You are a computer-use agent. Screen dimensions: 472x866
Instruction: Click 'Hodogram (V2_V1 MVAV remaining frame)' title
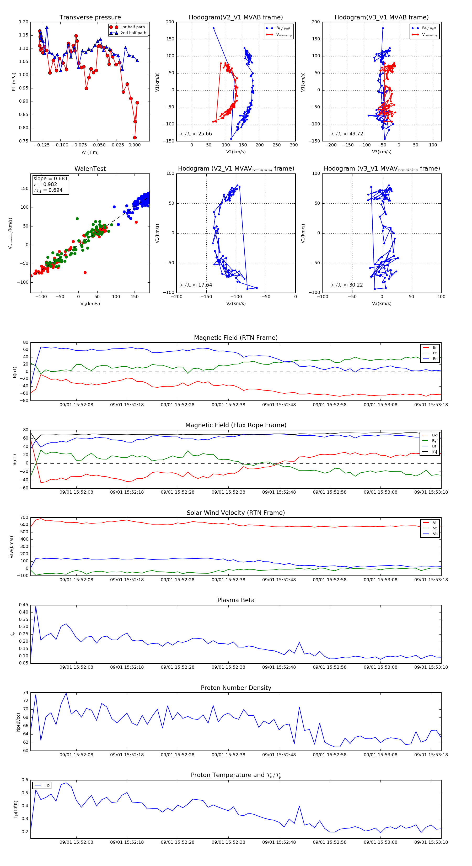coord(236,169)
